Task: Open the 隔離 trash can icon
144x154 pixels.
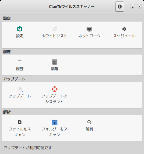Action: [x=55, y=62]
